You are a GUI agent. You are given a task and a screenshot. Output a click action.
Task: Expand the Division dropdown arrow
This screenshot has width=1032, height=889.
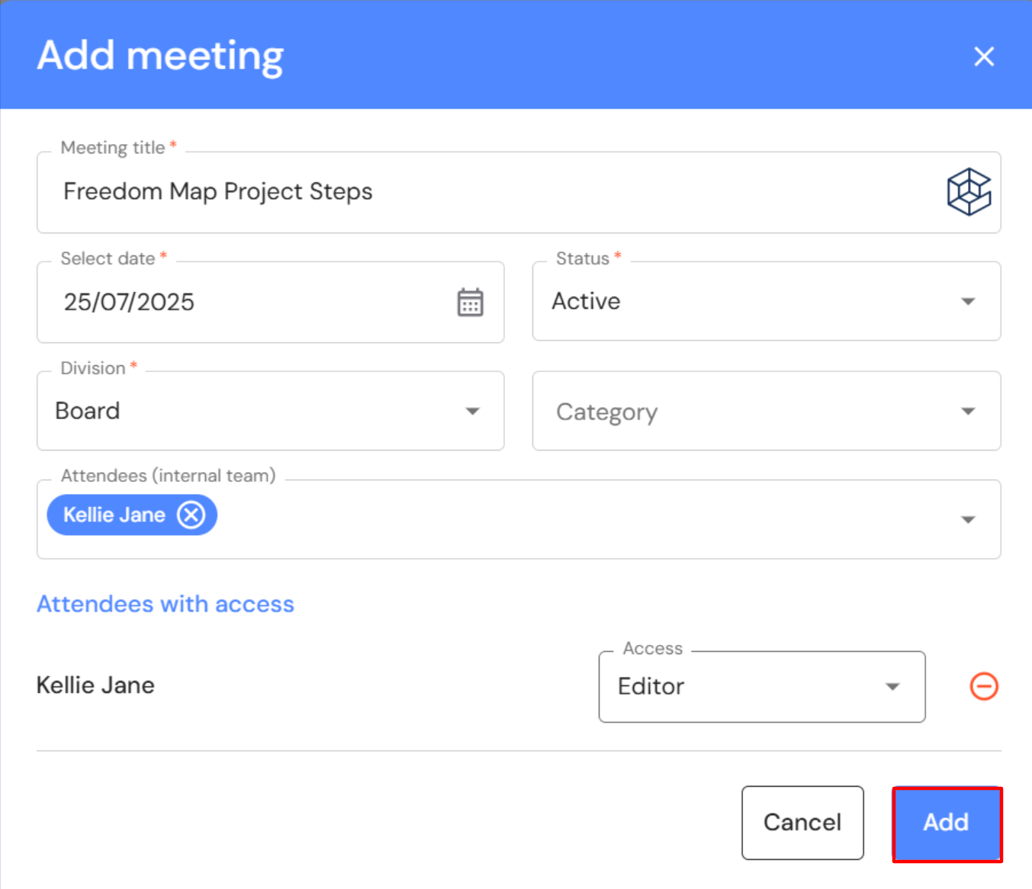point(472,411)
